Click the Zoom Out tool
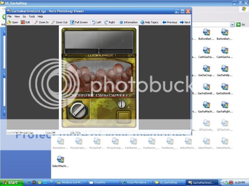 point(59,22)
